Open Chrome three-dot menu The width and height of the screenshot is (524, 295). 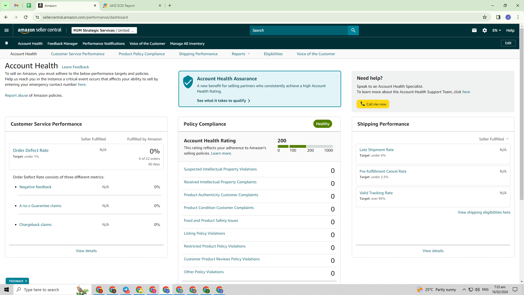coord(518,17)
